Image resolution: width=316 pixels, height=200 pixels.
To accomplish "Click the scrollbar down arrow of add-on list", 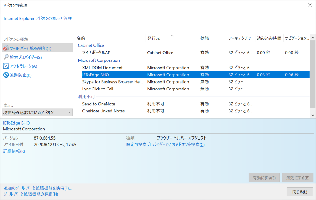I will [x=313, y=115].
